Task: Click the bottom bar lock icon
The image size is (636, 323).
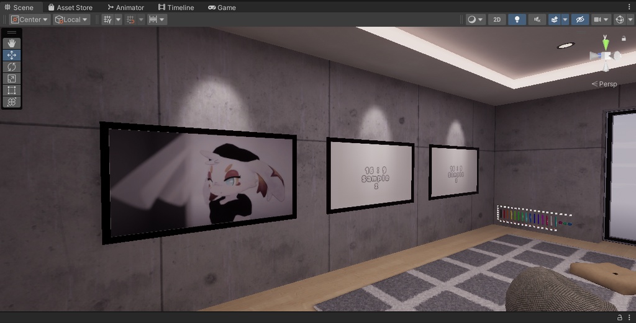Action: pyautogui.click(x=619, y=318)
